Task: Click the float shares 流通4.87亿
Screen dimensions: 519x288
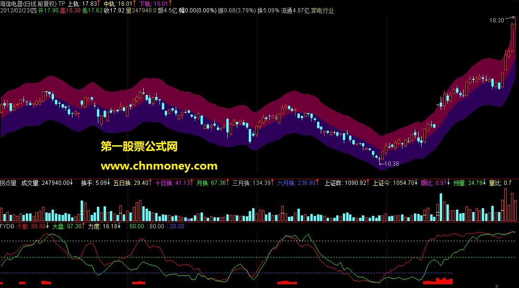Action: [x=295, y=11]
